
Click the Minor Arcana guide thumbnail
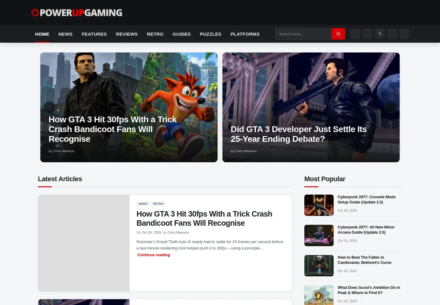(x=319, y=235)
